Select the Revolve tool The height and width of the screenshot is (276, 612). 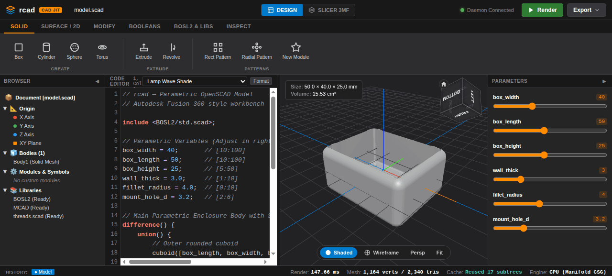(x=172, y=51)
